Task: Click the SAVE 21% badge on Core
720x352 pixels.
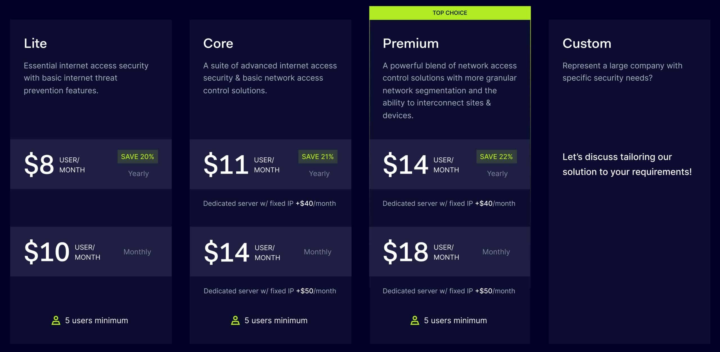Action: coord(318,156)
